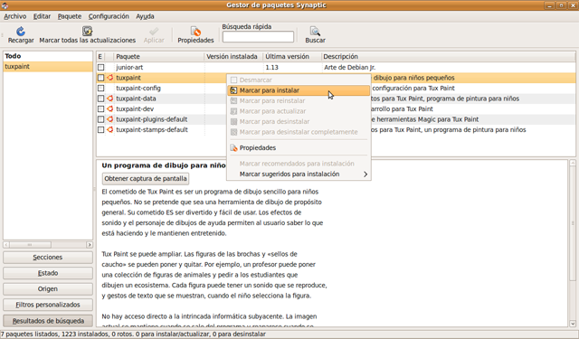579x339 pixels.
Task: Click the Secciones filter button
Action: [x=48, y=257]
